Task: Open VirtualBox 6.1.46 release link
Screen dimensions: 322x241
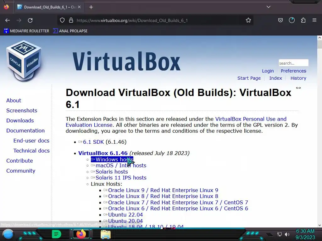Action: click(103, 153)
